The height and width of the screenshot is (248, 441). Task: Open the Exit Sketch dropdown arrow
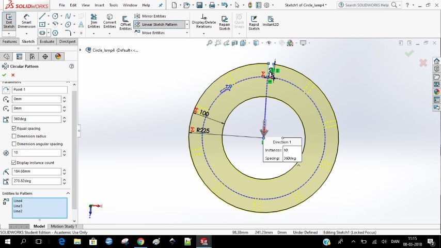point(9,34)
